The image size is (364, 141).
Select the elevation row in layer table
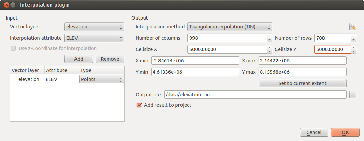click(x=29, y=79)
